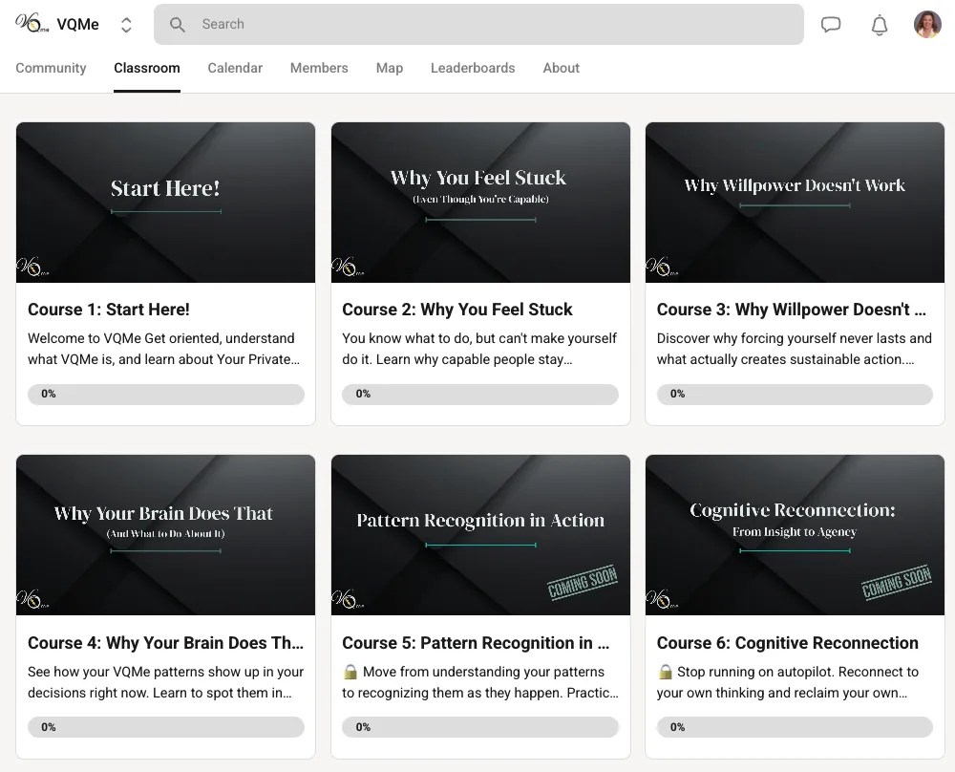Click the Course 2 progress bar
Image resolution: width=955 pixels, height=772 pixels.
(480, 394)
